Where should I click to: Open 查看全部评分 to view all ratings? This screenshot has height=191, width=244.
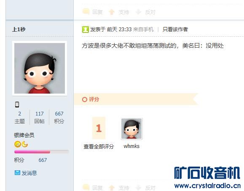pos(99,146)
